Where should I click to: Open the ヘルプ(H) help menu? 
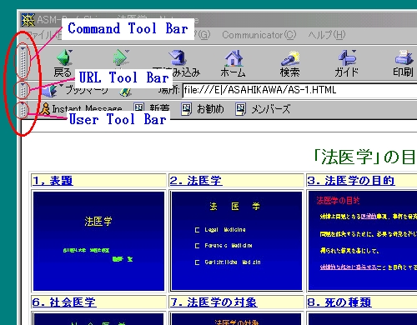click(327, 35)
